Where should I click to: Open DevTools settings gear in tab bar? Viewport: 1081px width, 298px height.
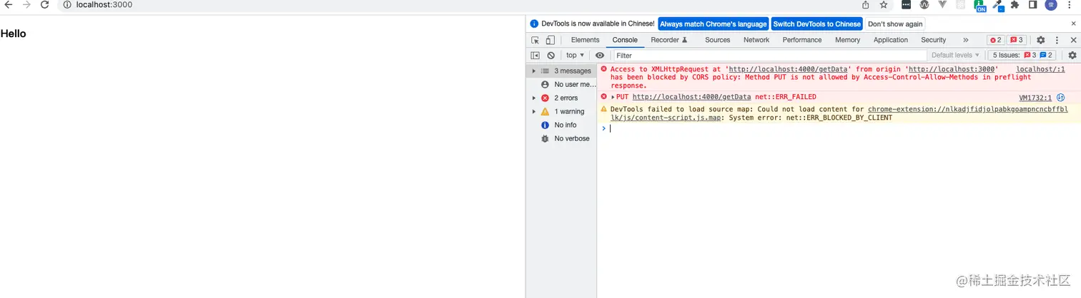point(1041,40)
